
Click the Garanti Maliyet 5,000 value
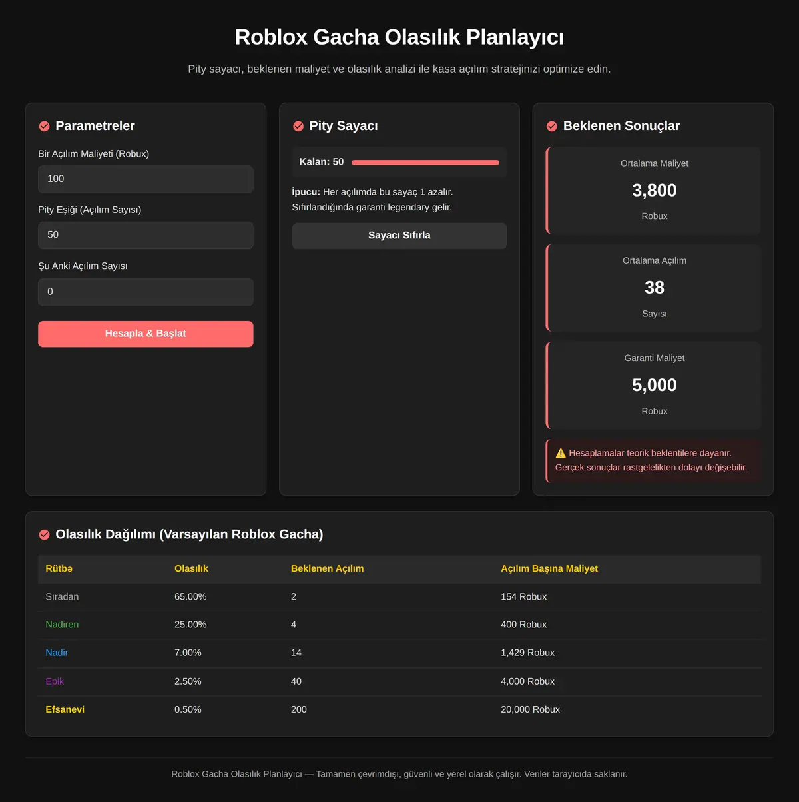655,385
